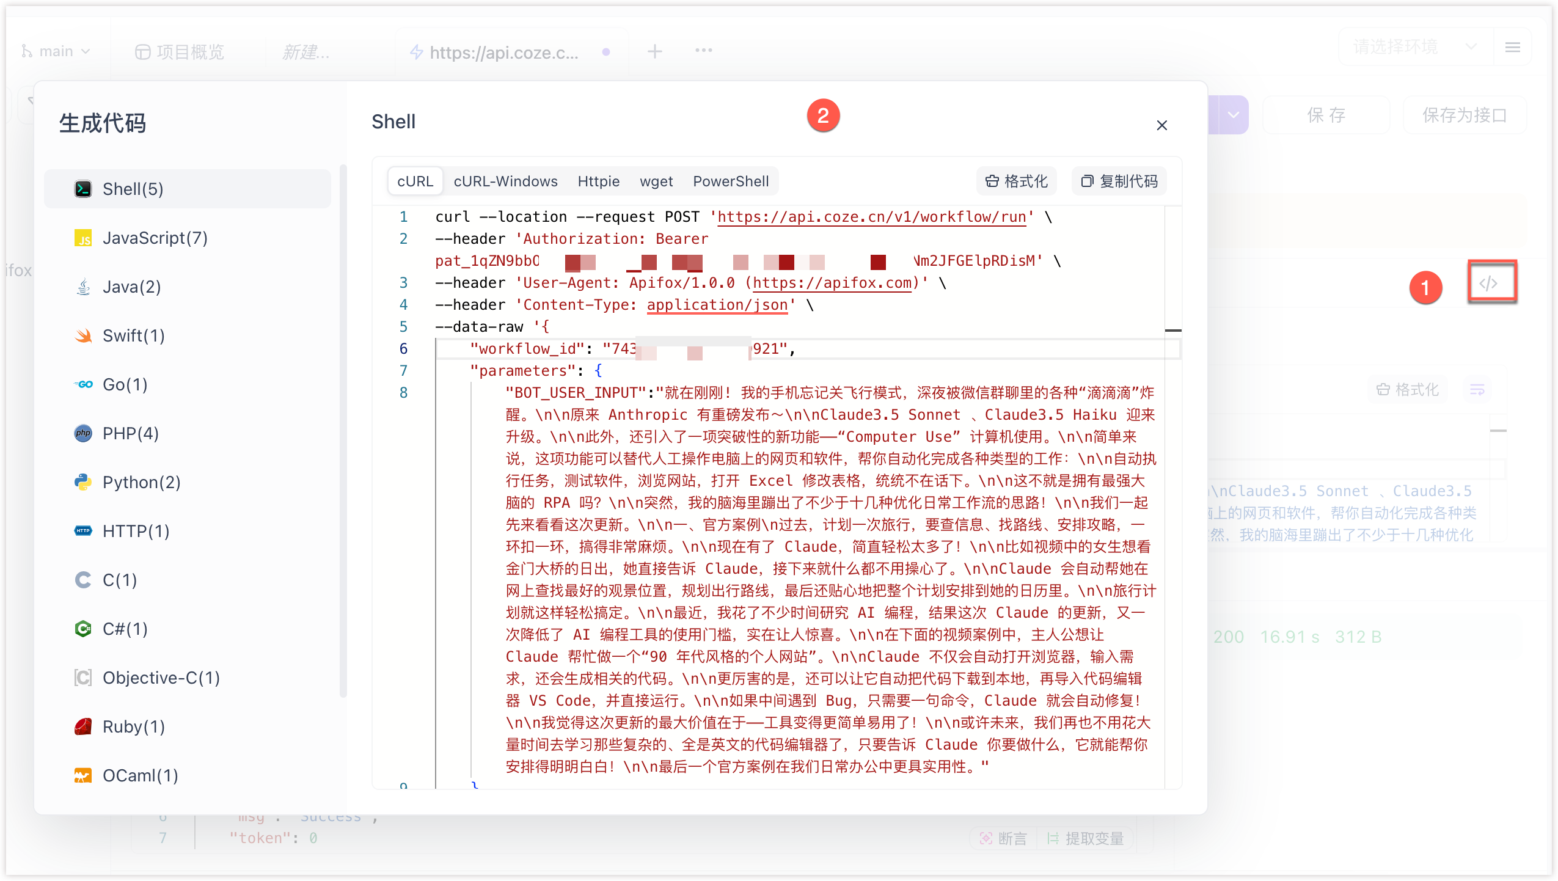Open the main branch dropdown

click(x=56, y=51)
